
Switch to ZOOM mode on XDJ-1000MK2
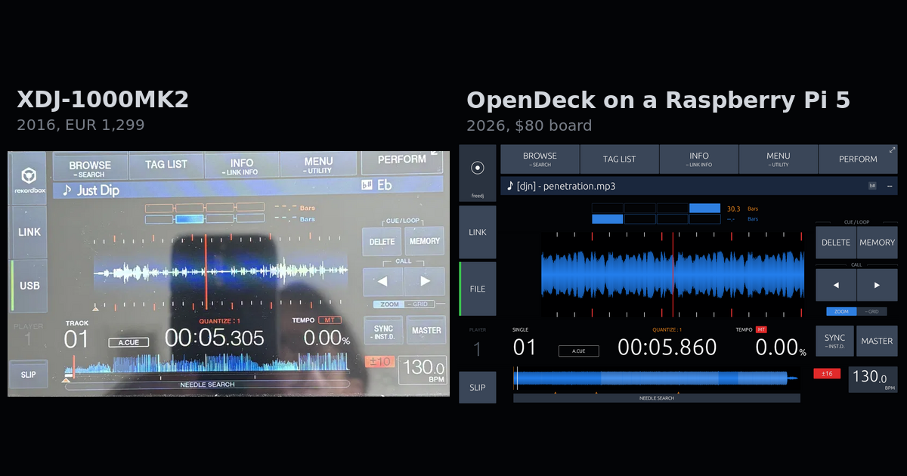[x=389, y=304]
